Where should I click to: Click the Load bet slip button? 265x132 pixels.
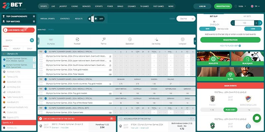[253, 29]
